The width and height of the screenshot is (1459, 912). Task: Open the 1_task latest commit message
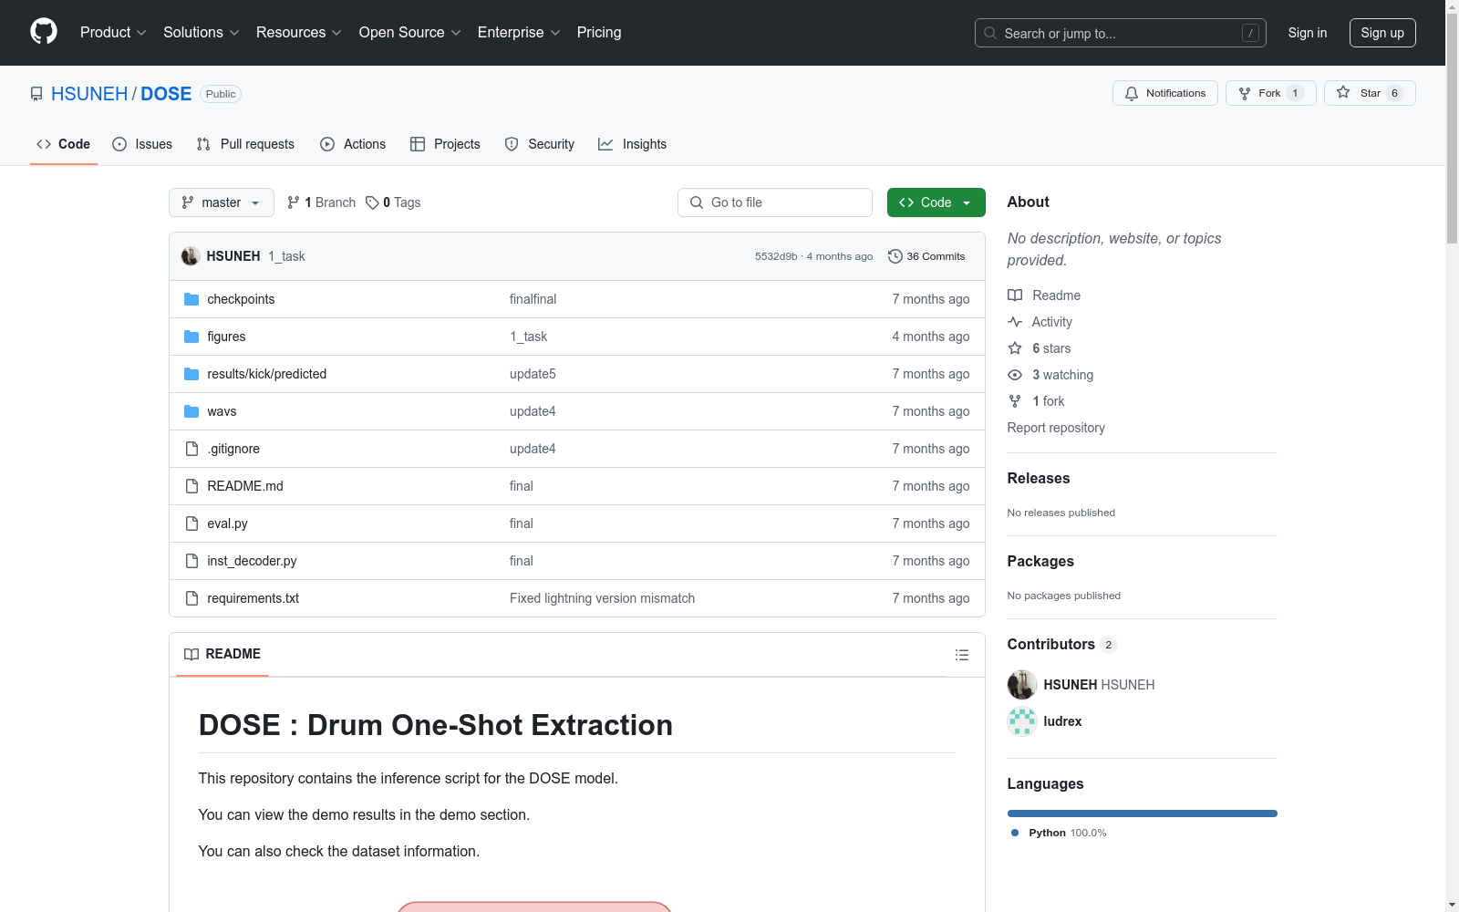(x=286, y=256)
